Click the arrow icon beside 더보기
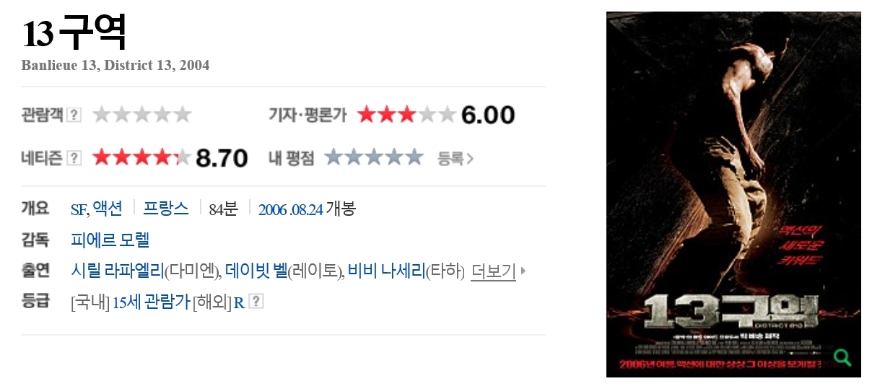Image resolution: width=885 pixels, height=389 pixels. (x=523, y=271)
